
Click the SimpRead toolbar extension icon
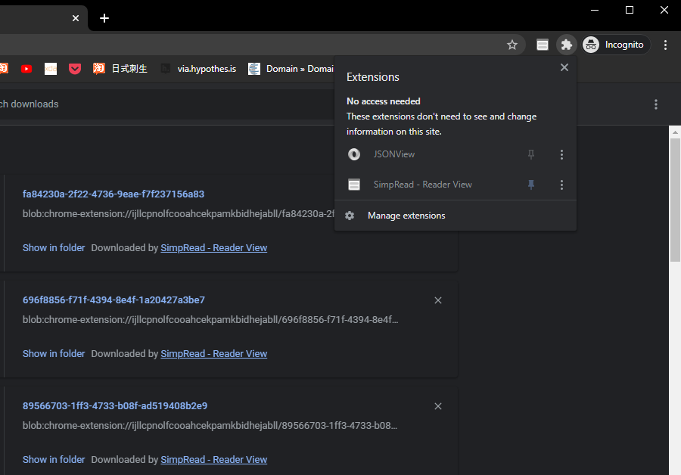[x=543, y=45]
